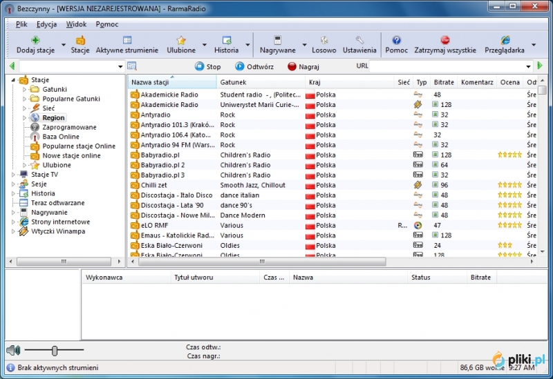Select the eLO RMF station row
Viewport: 553px width, 379px height.
coord(332,226)
